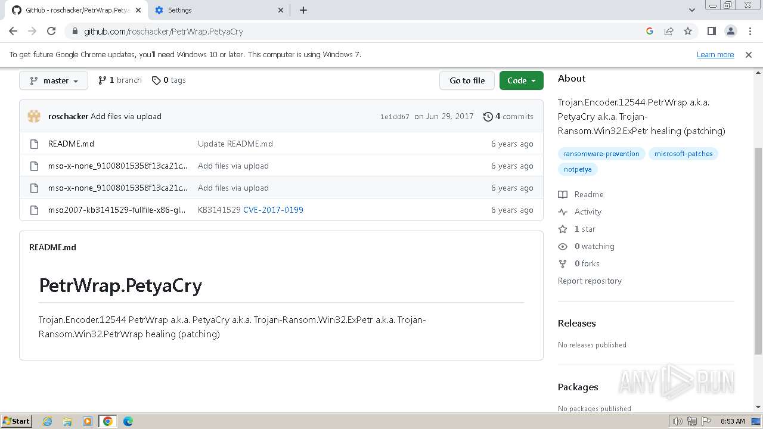View the 0 forks link
This screenshot has height=429, width=763.
(x=579, y=263)
